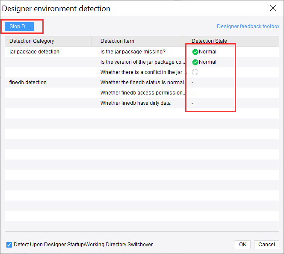Click 'Normal' state for jar package missing

pos(207,52)
